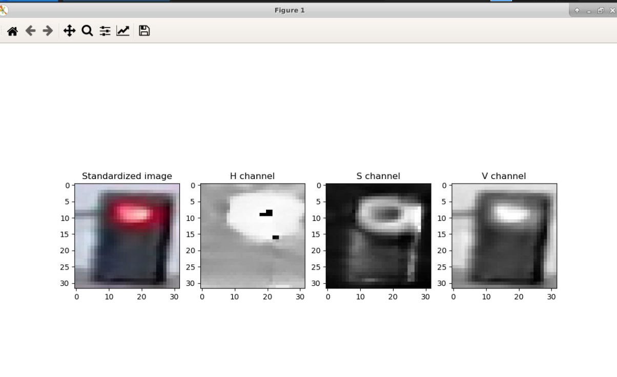617x377 pixels.
Task: Activate the Pan axes tool
Action: 69,31
